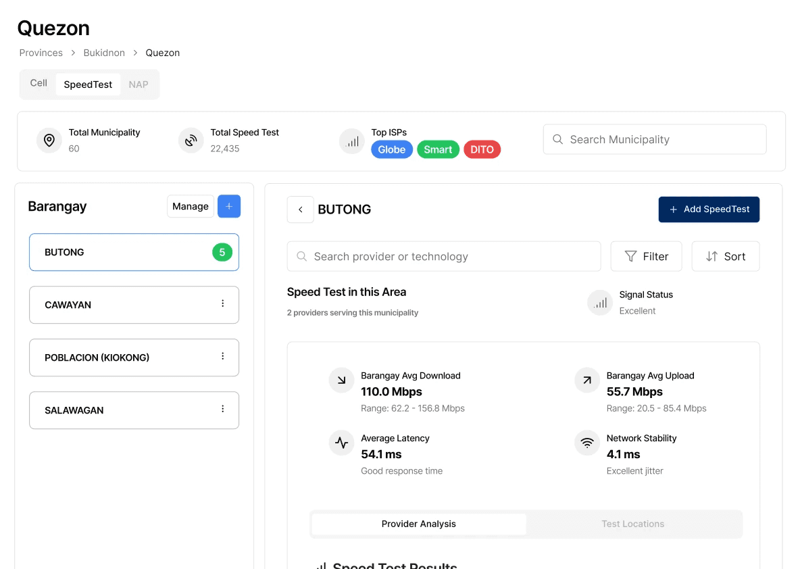The width and height of the screenshot is (800, 569).
Task: Click 'Excellent jitter' text
Action: click(x=634, y=471)
